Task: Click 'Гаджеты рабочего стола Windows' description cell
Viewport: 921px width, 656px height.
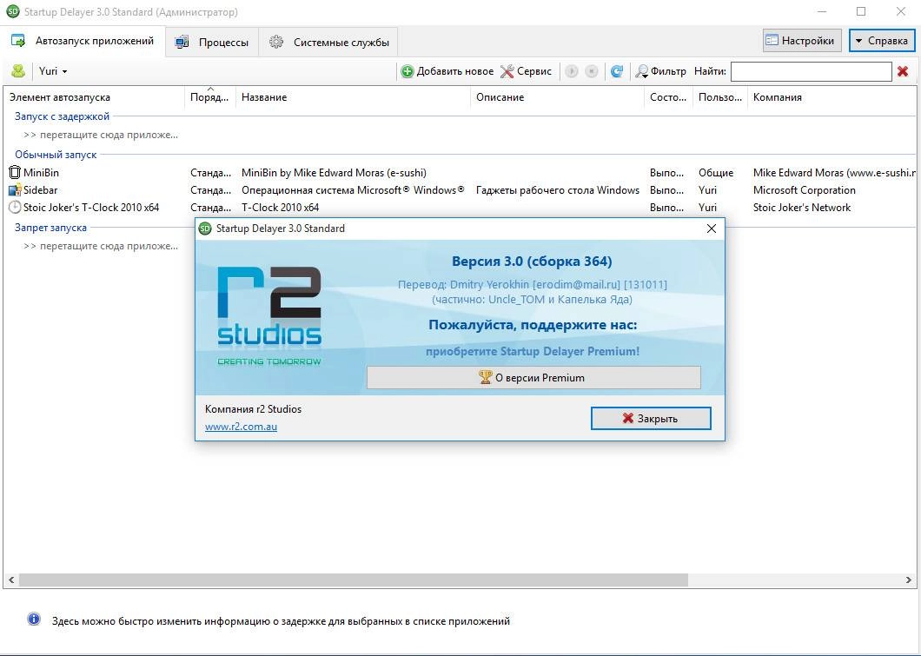Action: pos(558,189)
